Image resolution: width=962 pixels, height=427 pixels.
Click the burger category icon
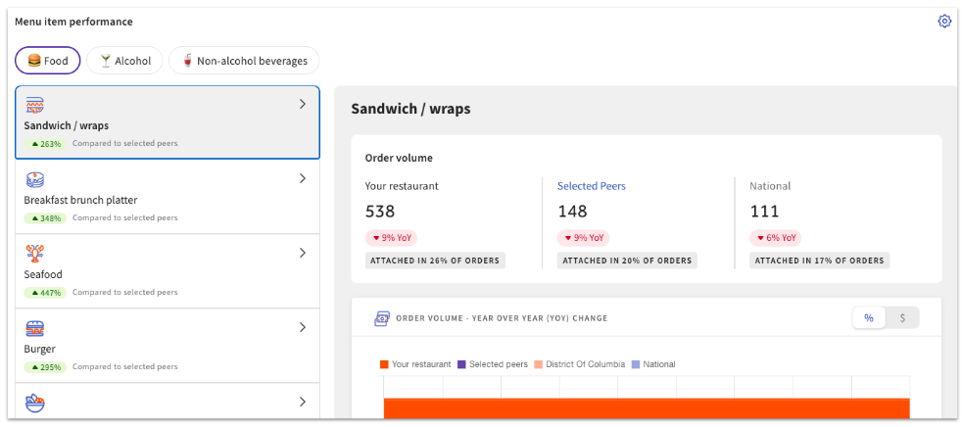pyautogui.click(x=34, y=328)
